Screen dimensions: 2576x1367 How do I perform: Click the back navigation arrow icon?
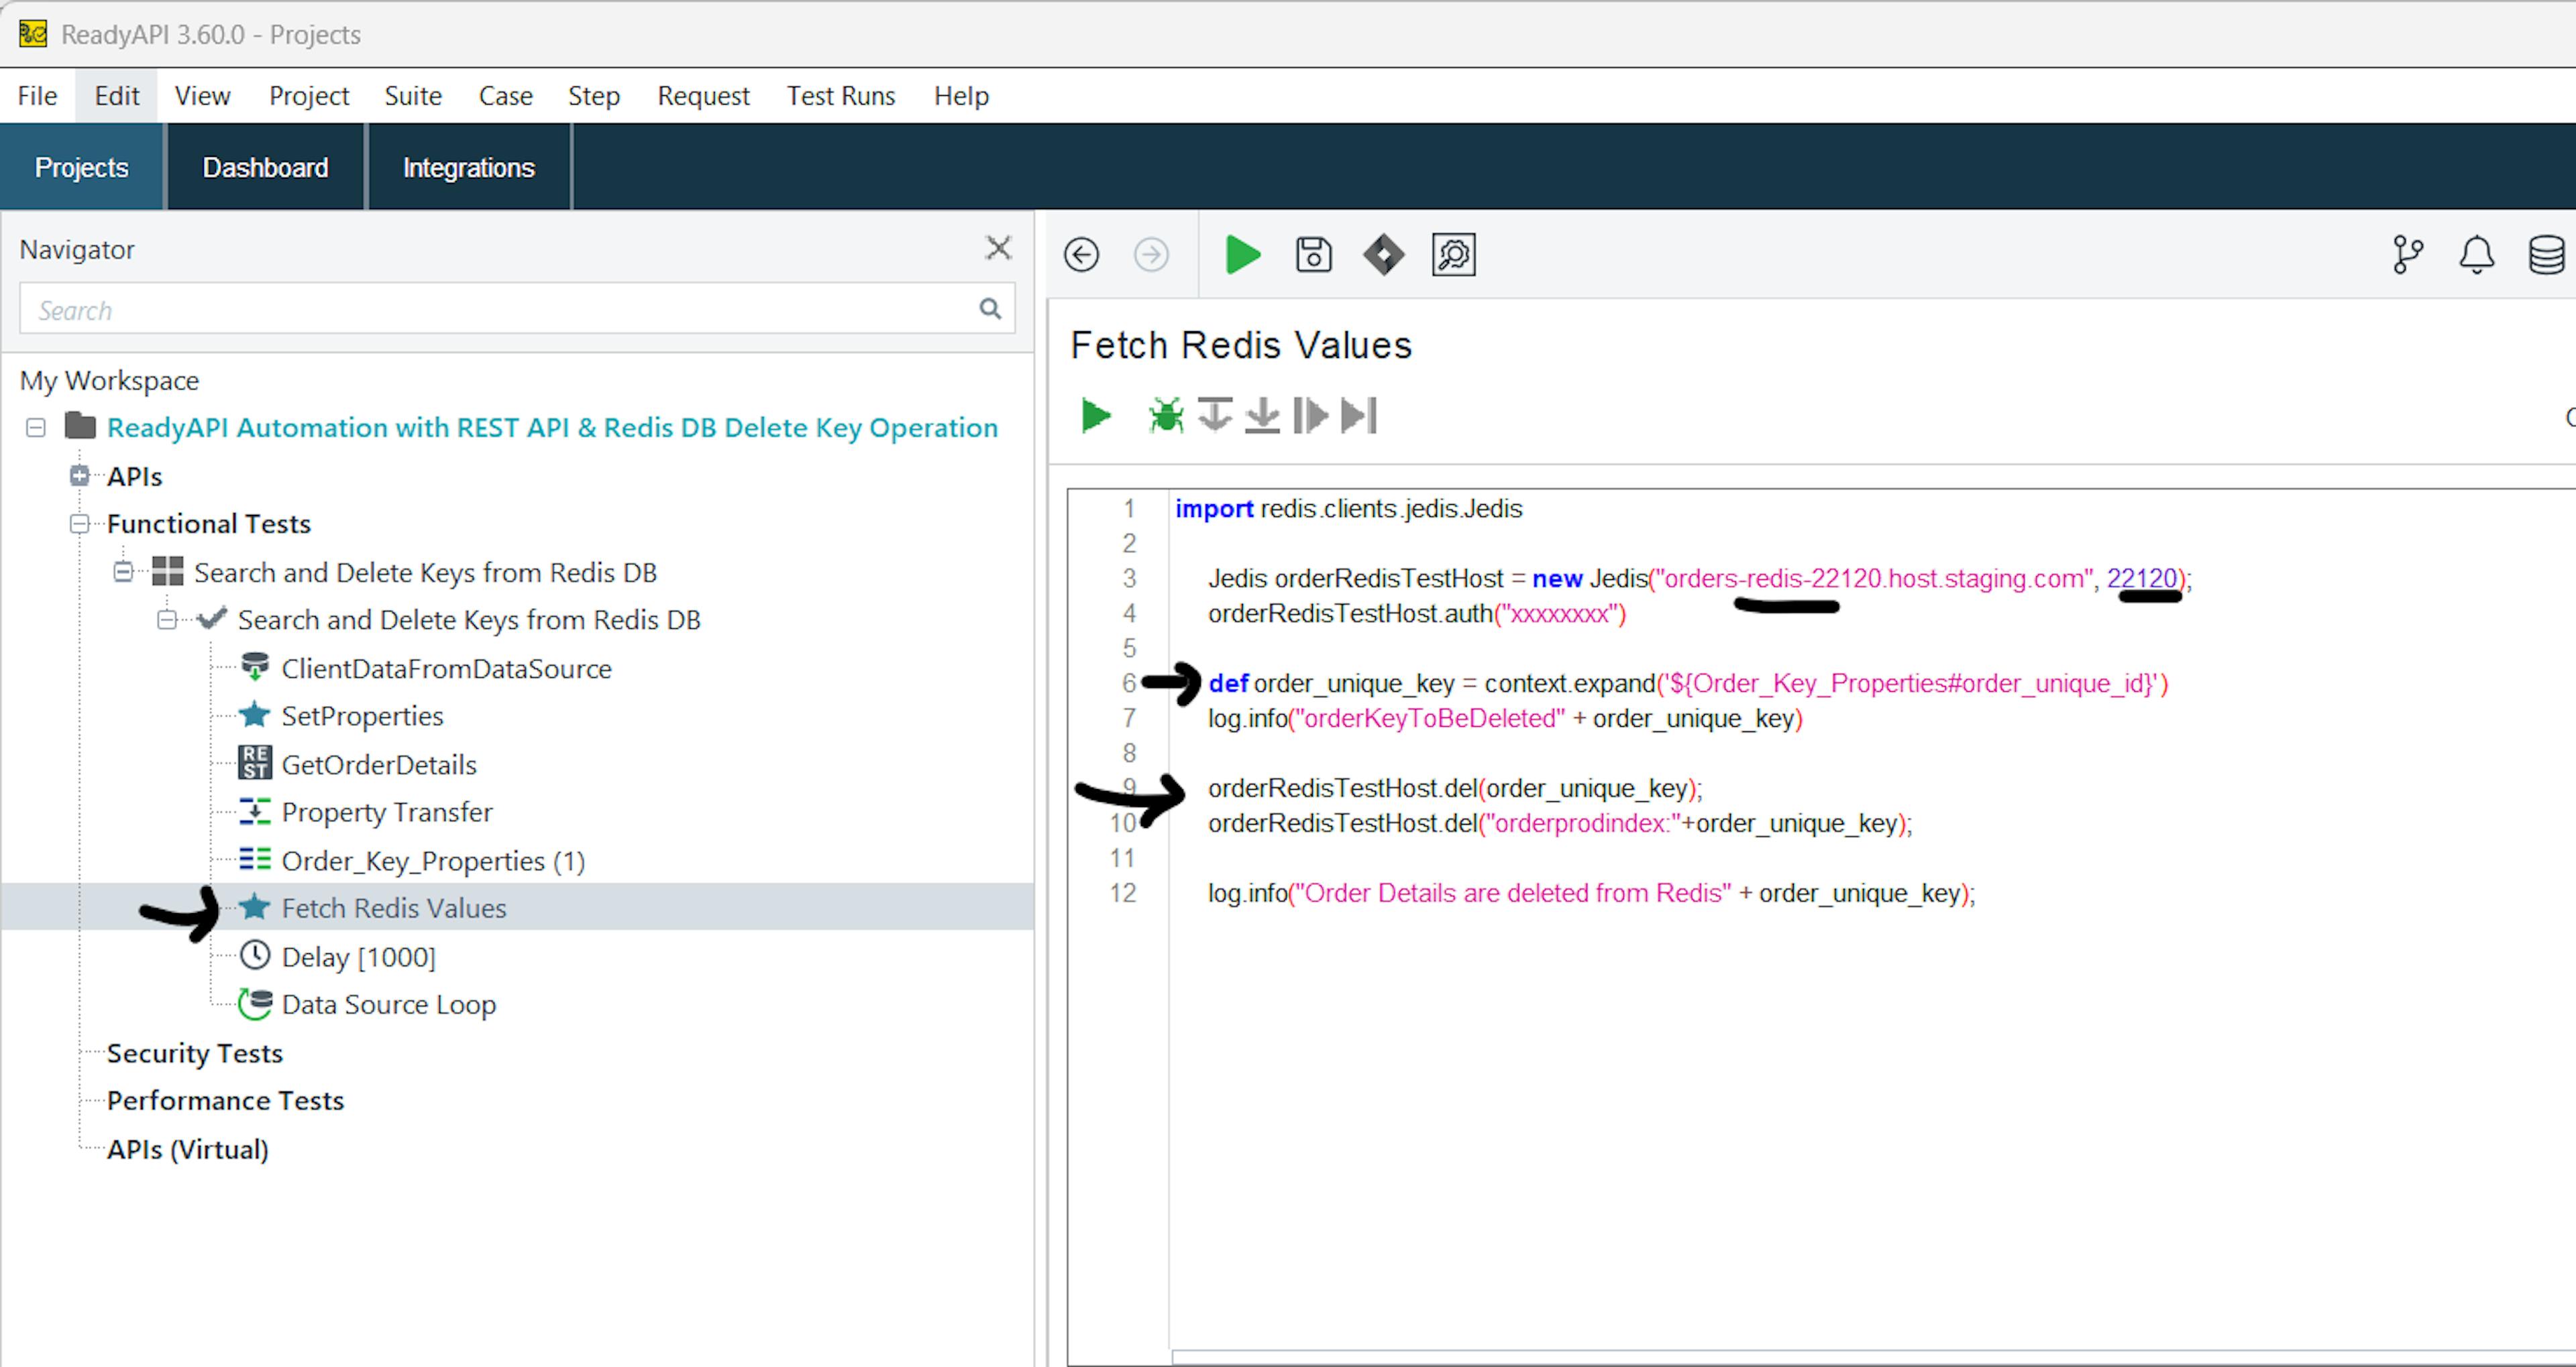click(x=1081, y=255)
